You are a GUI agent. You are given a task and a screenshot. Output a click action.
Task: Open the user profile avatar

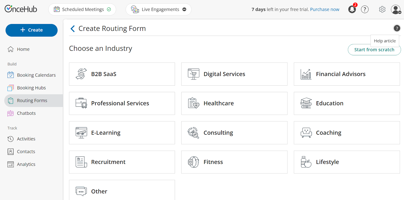click(x=395, y=10)
